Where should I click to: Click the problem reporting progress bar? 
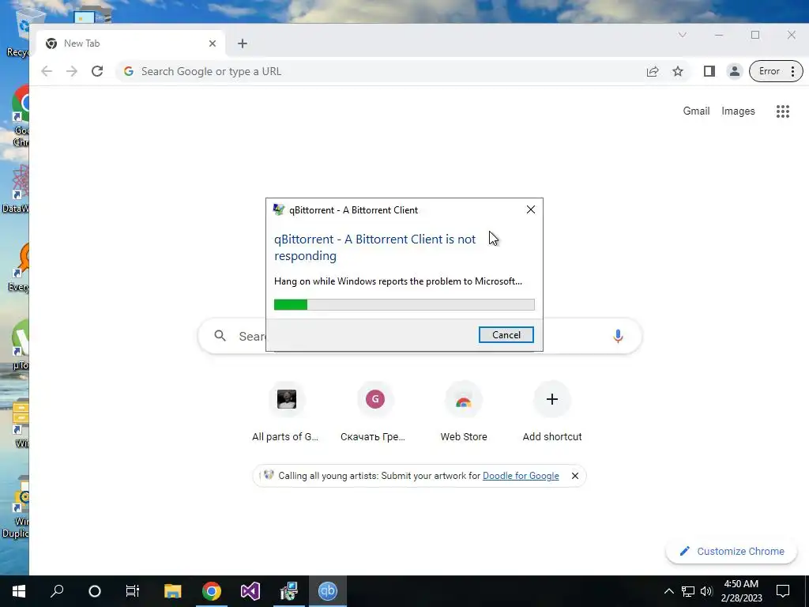tap(404, 304)
